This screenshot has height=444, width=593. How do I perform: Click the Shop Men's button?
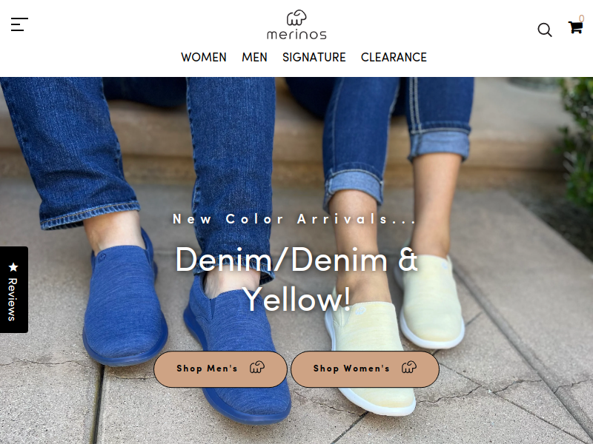(220, 369)
